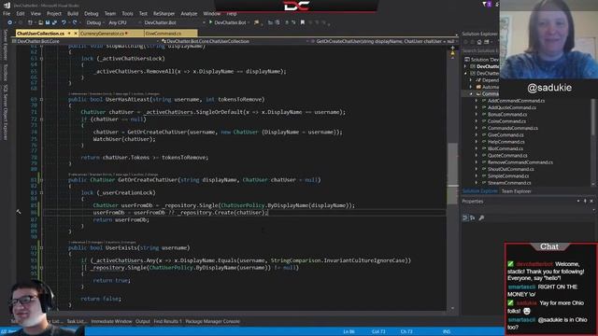Open the Test menu

tap(143, 14)
